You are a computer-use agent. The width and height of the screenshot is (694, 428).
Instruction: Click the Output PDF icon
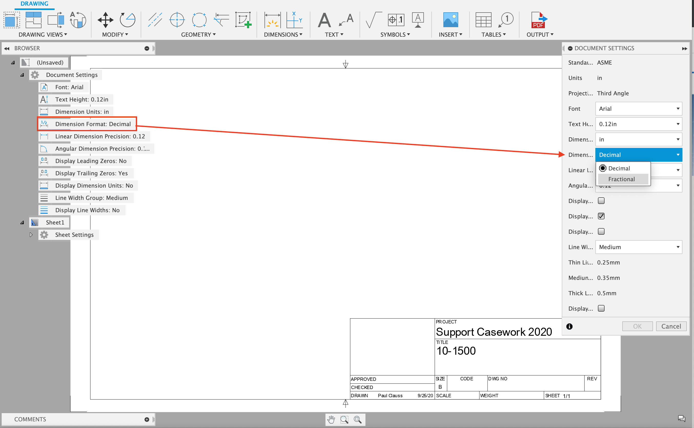(x=539, y=20)
